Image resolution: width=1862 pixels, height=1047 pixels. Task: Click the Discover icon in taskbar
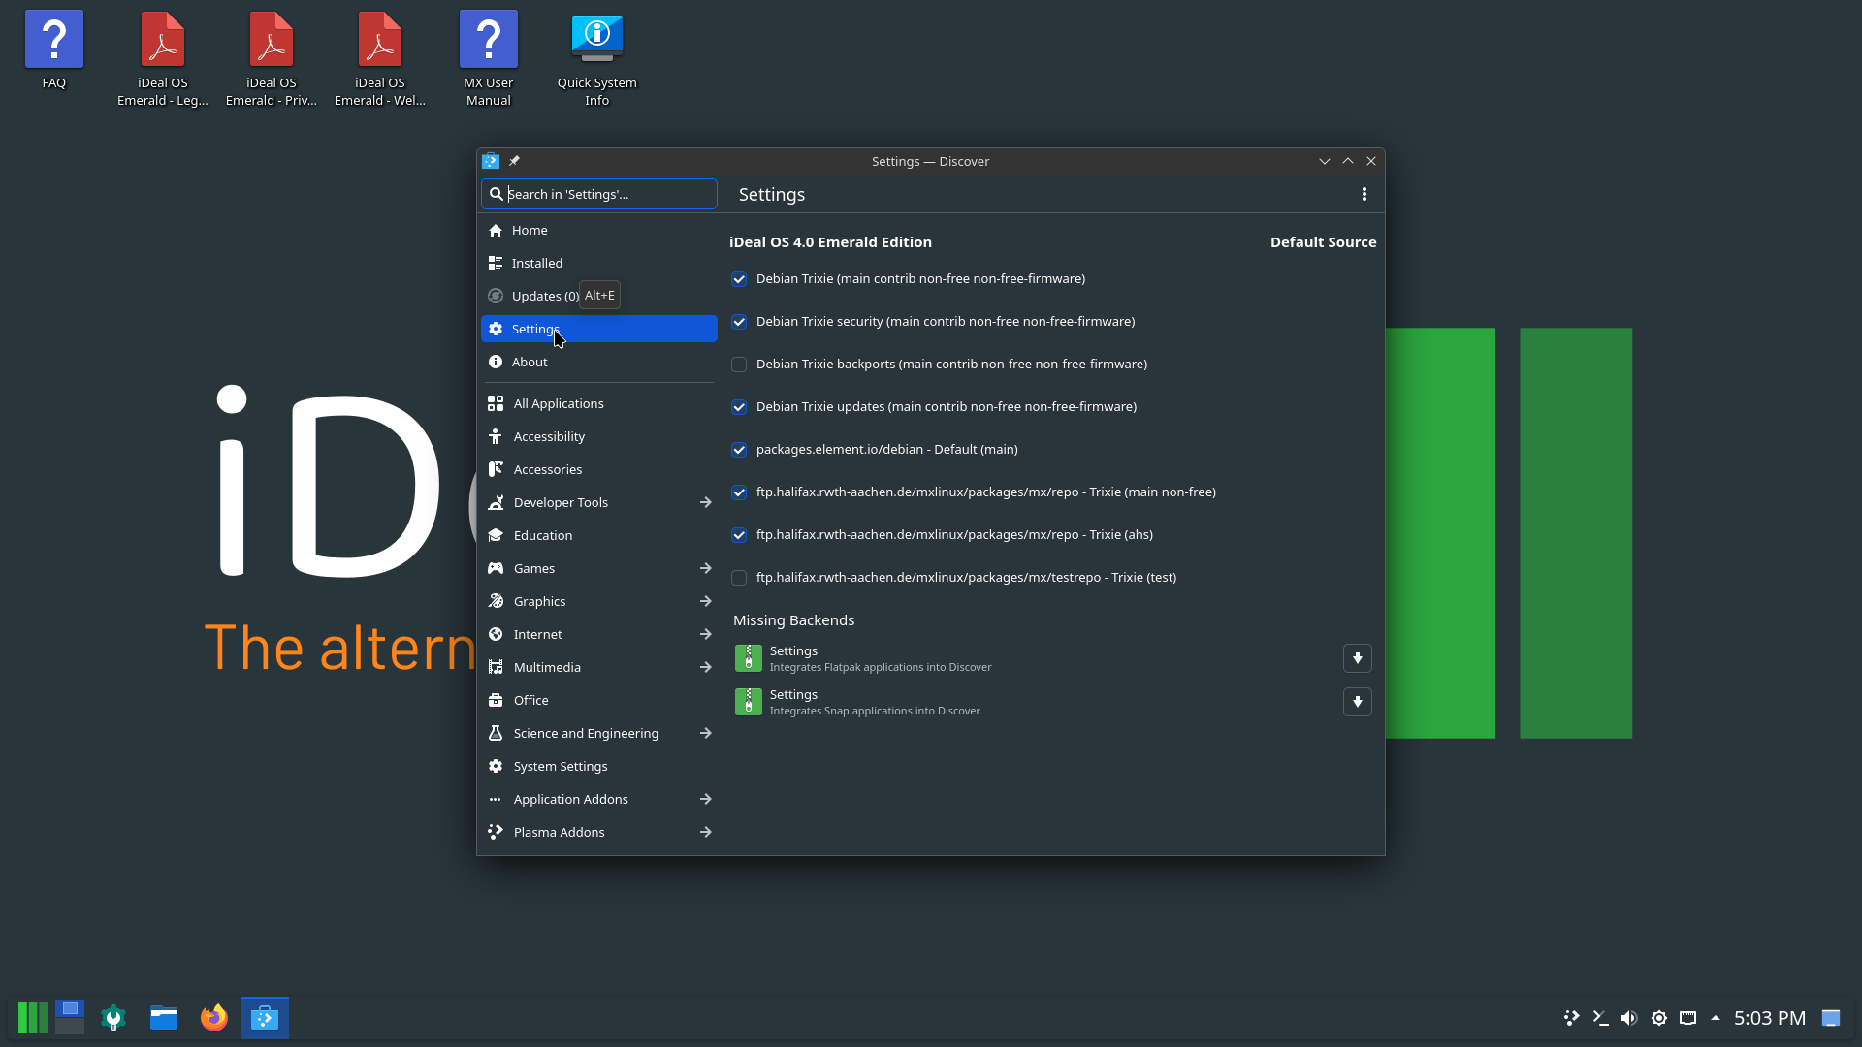click(x=265, y=1018)
